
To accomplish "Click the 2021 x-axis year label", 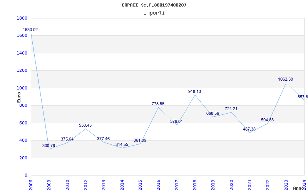I will pyautogui.click(x=249, y=185).
